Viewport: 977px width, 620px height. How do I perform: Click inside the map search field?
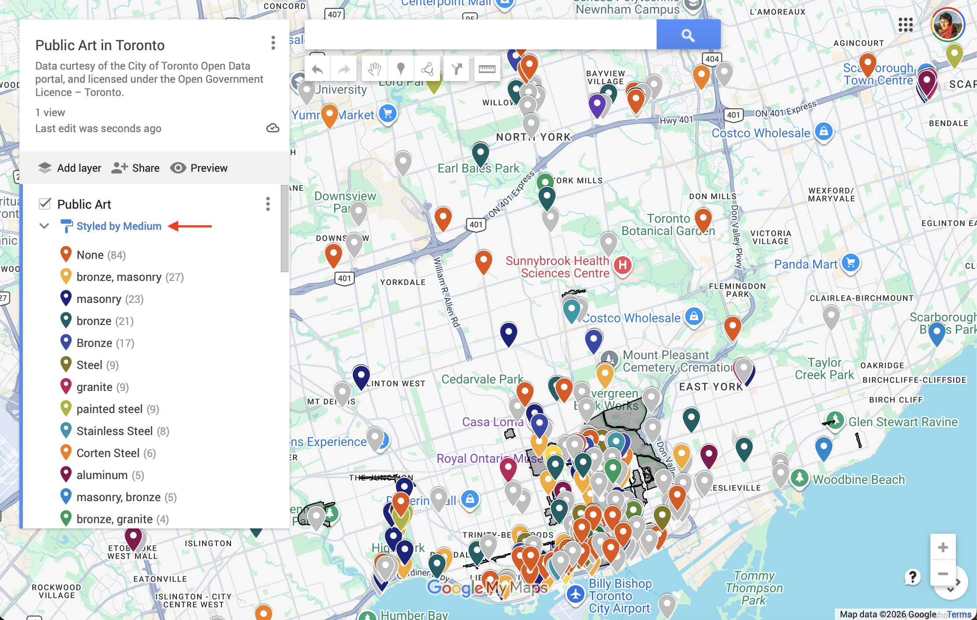click(480, 35)
